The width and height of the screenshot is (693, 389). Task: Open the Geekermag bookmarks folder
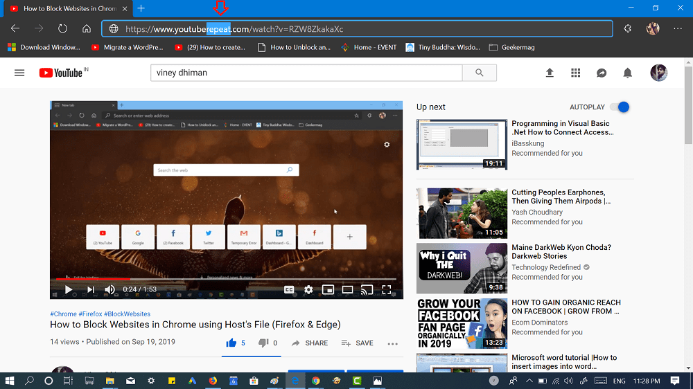512,47
